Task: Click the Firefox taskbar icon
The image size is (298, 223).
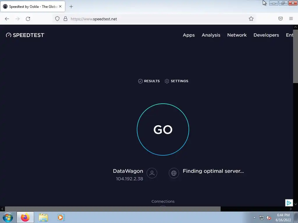Action: [x=25, y=217]
